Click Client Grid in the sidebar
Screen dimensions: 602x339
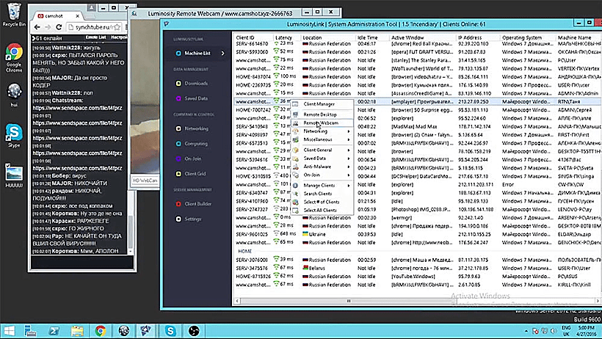point(195,173)
